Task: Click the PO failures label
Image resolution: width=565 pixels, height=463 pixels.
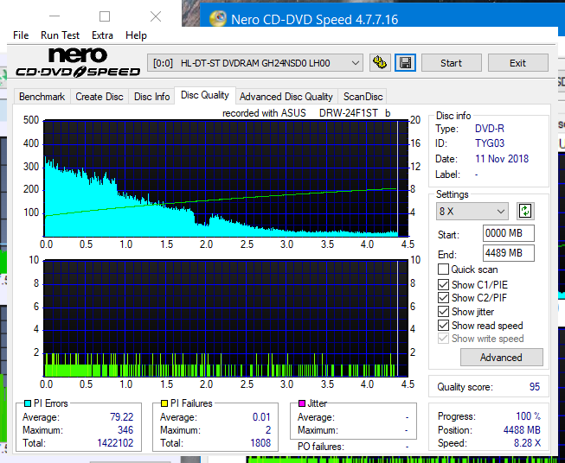Action: point(321,447)
